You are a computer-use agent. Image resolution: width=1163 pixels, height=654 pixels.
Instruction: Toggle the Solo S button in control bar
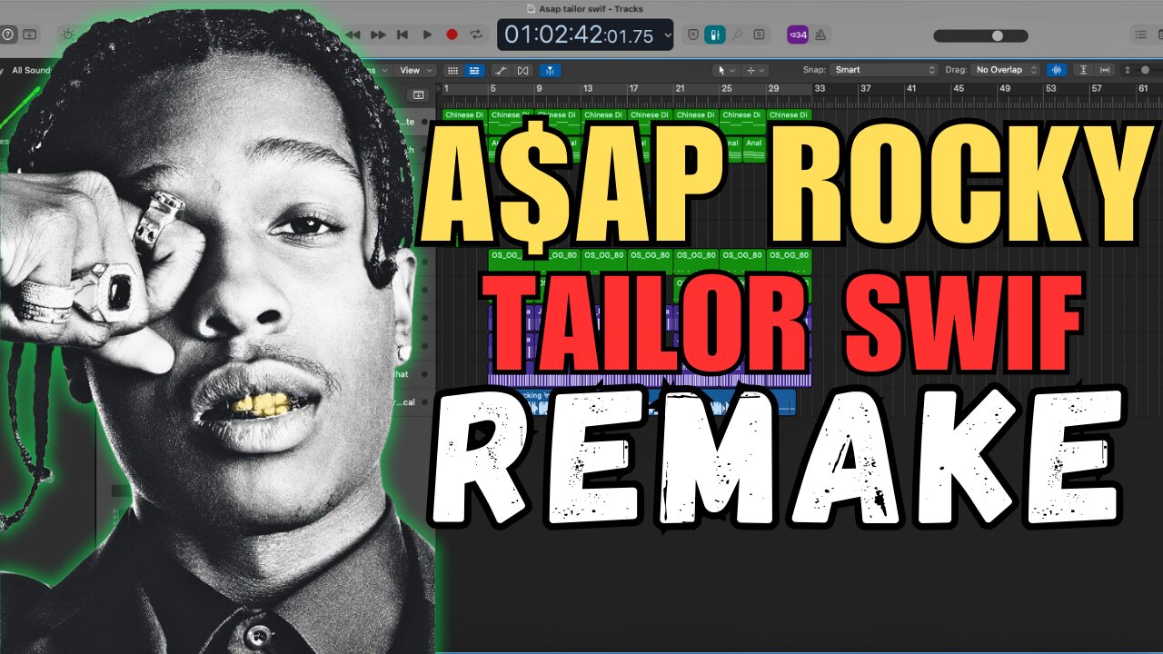(x=759, y=35)
